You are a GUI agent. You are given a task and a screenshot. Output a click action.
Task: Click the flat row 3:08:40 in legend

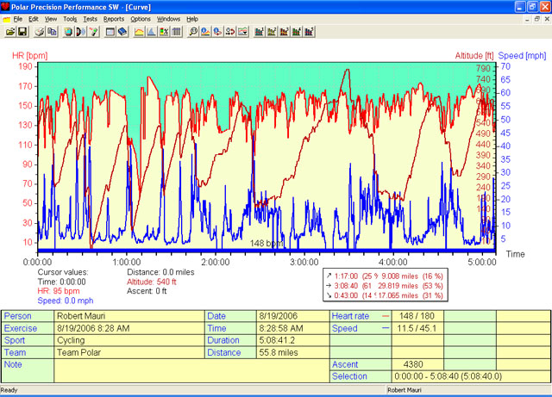coord(385,286)
